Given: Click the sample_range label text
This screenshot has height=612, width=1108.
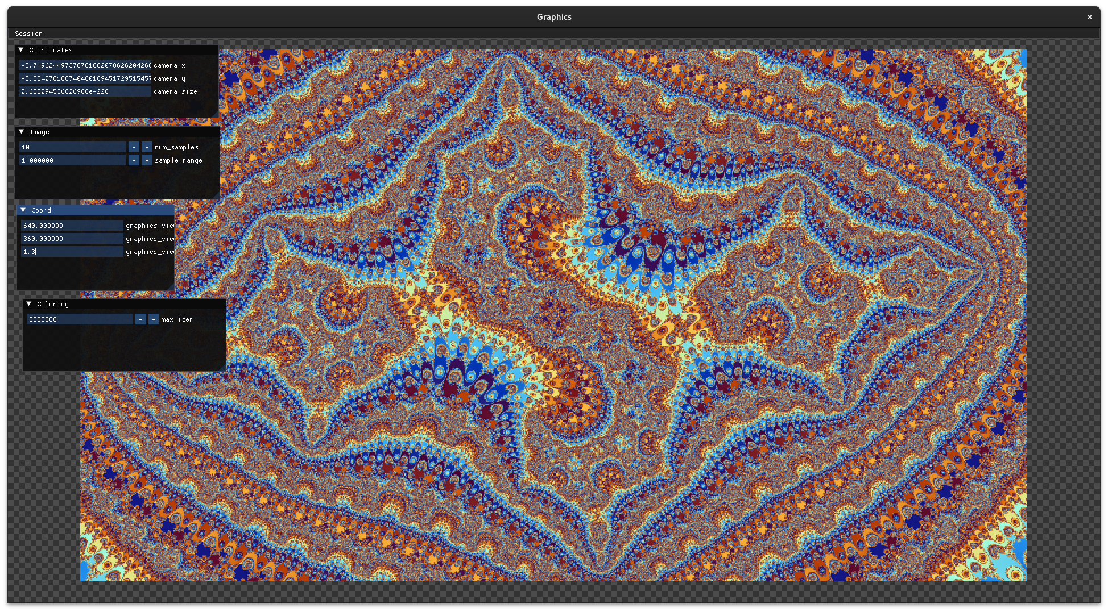Looking at the screenshot, I should (179, 160).
